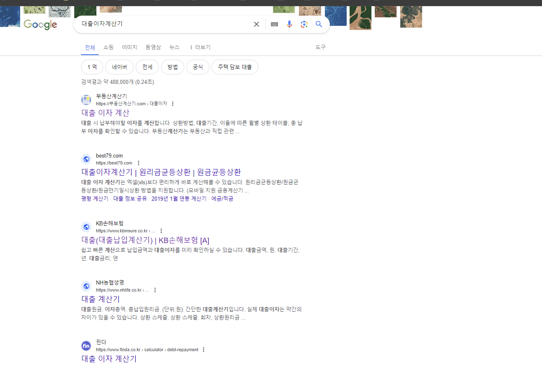
Task: Open the on-screen keyboard input tool
Action: tap(274, 24)
